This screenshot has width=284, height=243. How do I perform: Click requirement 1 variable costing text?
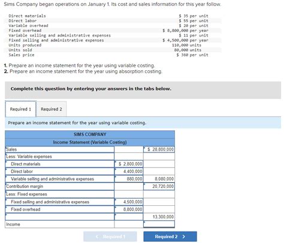click(x=80, y=65)
